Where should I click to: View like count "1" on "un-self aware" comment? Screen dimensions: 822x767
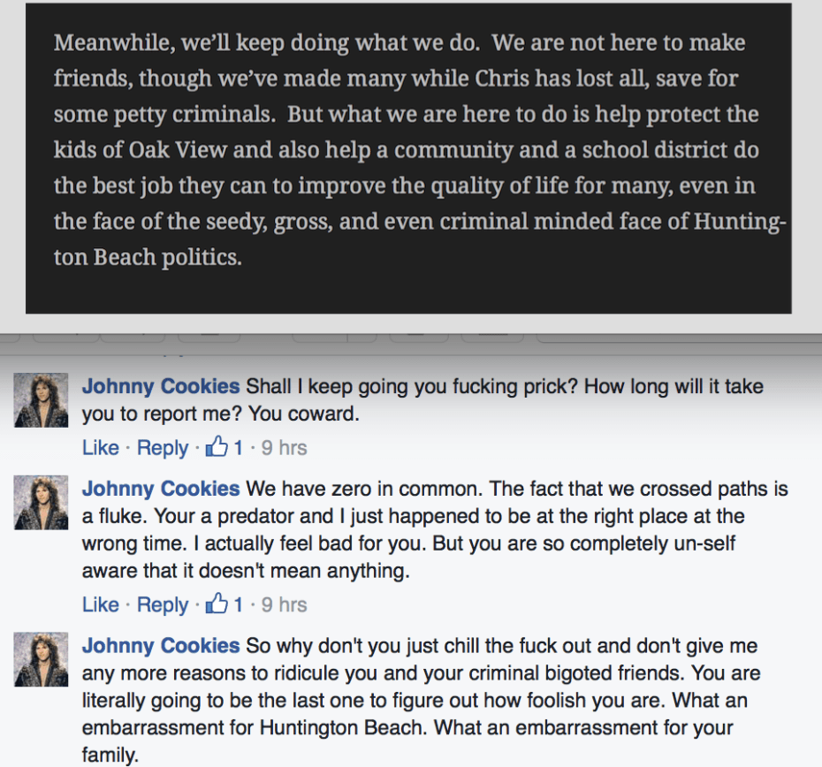[238, 605]
